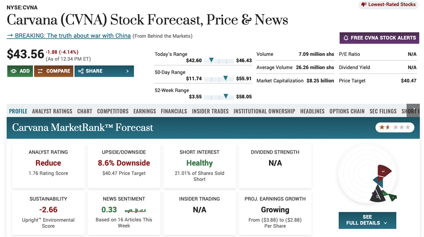Click the thumbs-down icon on Lowest-Rated Stocks

click(x=363, y=5)
